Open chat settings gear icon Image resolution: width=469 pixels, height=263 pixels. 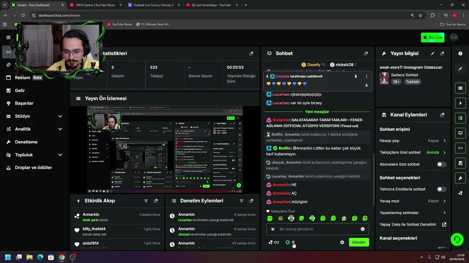point(342,242)
